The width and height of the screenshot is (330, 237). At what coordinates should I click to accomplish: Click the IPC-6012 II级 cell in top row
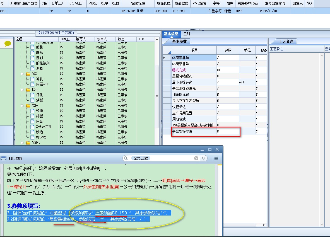pyautogui.click(x=138, y=11)
